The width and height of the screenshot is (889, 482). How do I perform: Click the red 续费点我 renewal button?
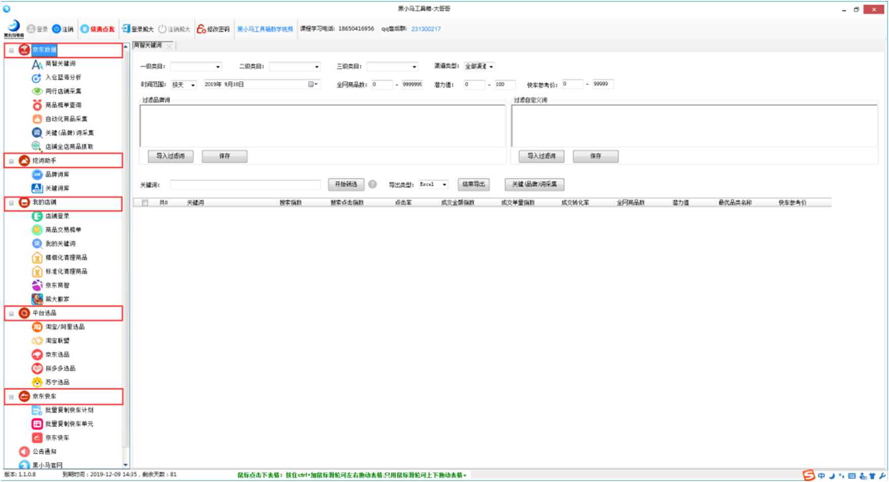[x=97, y=29]
